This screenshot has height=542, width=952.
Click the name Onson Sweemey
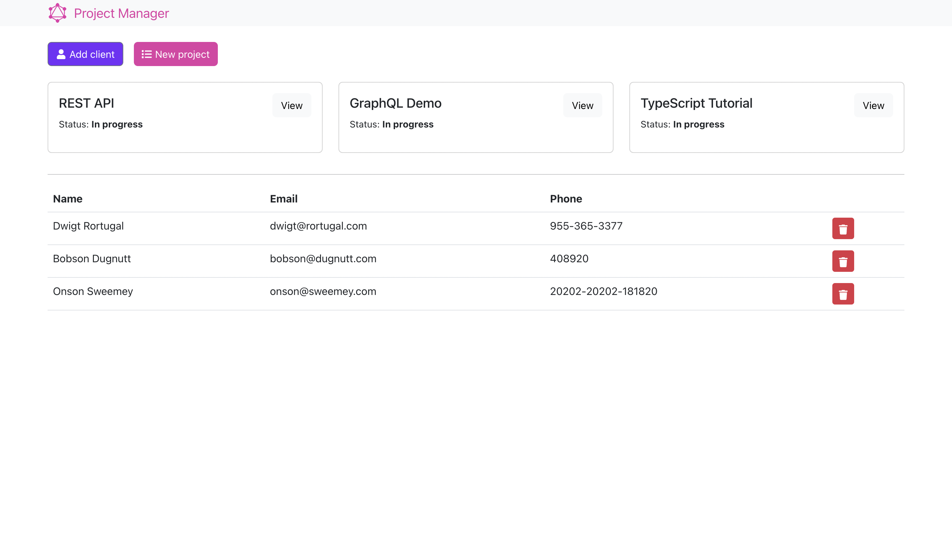click(93, 291)
